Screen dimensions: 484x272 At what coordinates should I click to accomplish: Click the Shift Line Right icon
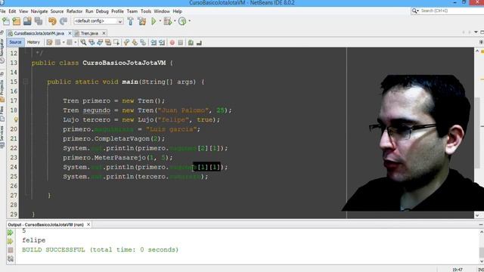(162, 42)
